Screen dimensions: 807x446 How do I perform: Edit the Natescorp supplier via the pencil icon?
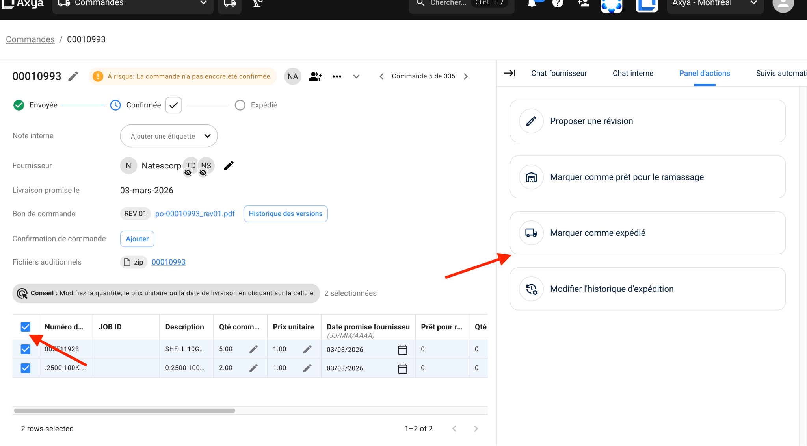(x=229, y=166)
